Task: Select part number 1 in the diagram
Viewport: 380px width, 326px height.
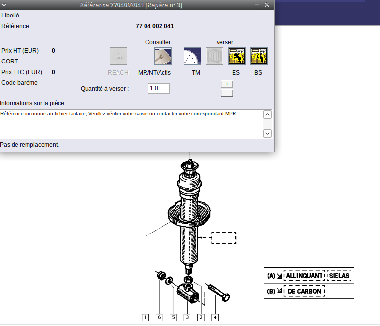Action: coord(145,318)
